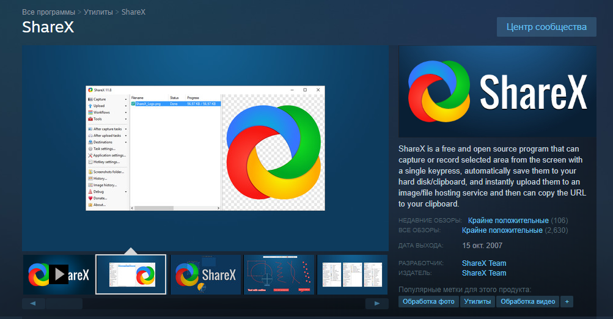
Task: Open the Capture menu in ShareX screenshot
Action: coord(108,99)
